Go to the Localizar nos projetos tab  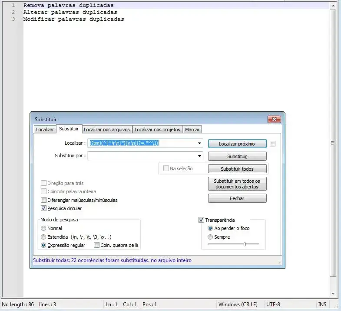(x=157, y=130)
